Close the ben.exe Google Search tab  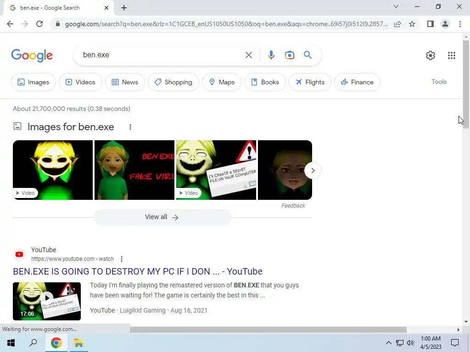(x=106, y=8)
